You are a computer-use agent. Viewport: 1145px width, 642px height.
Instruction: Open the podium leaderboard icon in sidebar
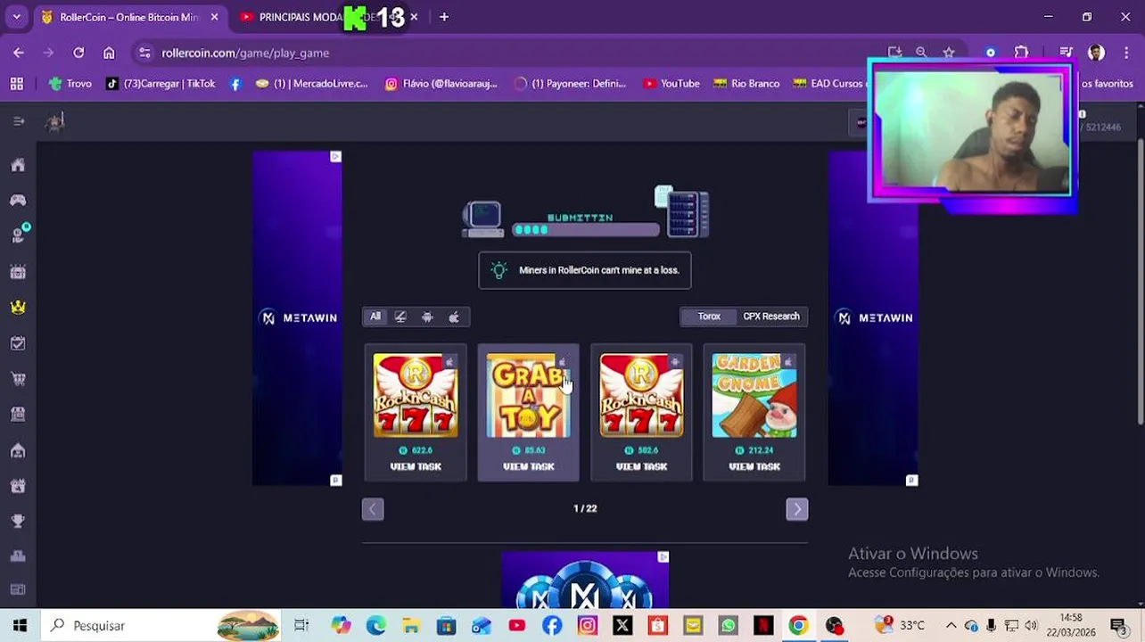(18, 556)
